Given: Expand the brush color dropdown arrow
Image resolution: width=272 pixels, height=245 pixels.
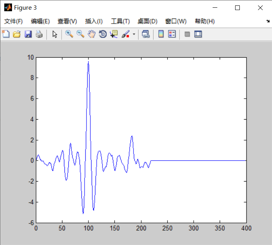Looking at the screenshot, I should click(x=134, y=34).
